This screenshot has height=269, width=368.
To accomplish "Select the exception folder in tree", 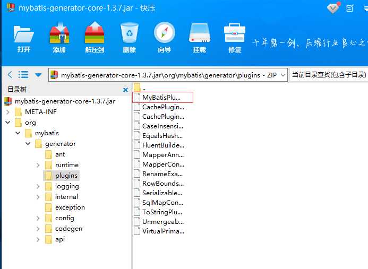I will pos(65,207).
